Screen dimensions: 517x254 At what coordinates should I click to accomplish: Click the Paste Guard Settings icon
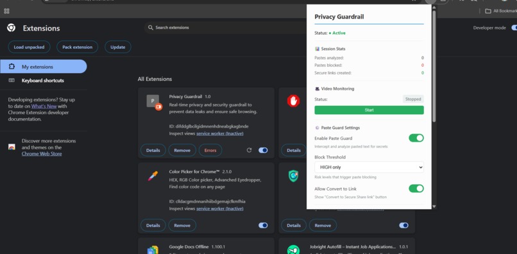pos(317,128)
